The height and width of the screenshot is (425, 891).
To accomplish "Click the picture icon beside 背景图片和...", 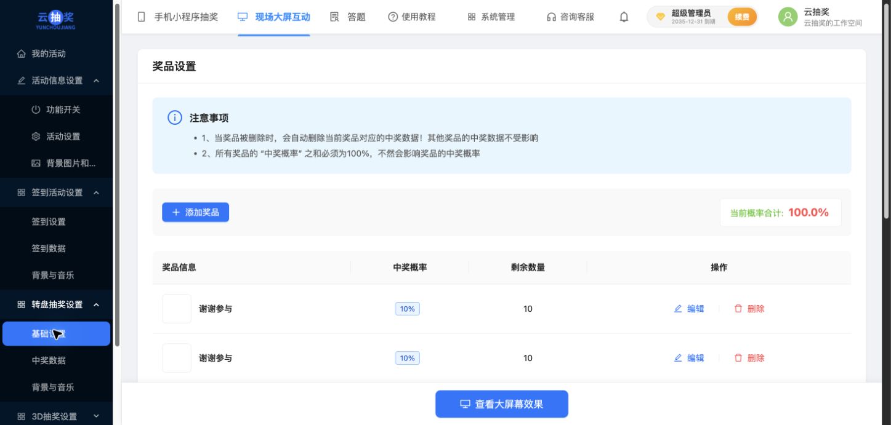I will pos(36,163).
